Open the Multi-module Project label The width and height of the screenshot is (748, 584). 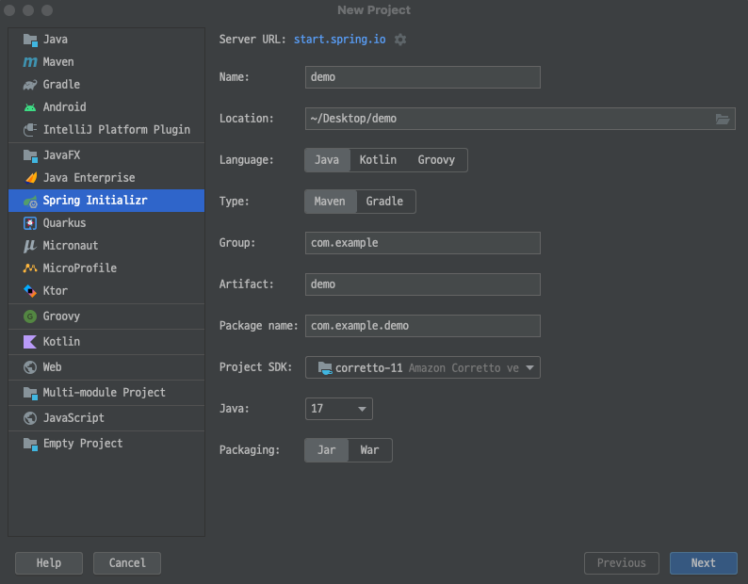coord(105,393)
